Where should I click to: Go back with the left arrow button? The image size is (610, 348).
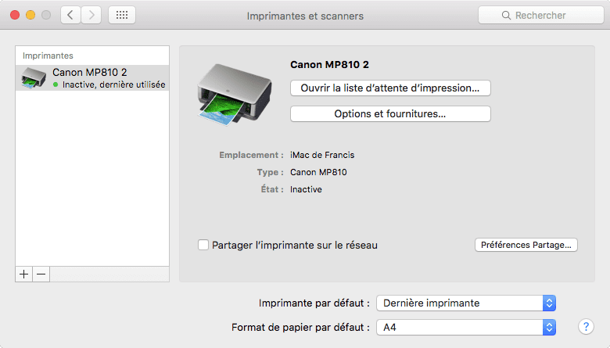tap(70, 15)
